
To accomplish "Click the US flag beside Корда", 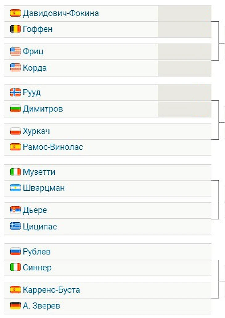I will [x=15, y=68].
